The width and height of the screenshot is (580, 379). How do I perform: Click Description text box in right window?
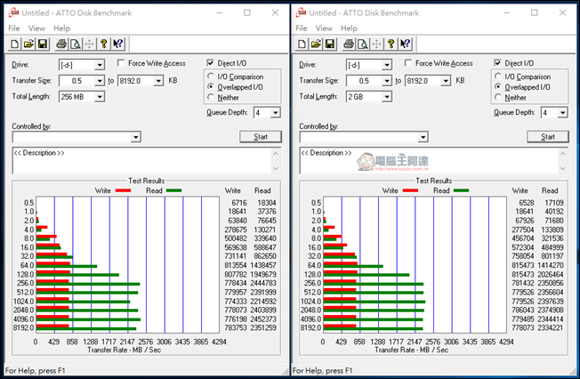430,161
